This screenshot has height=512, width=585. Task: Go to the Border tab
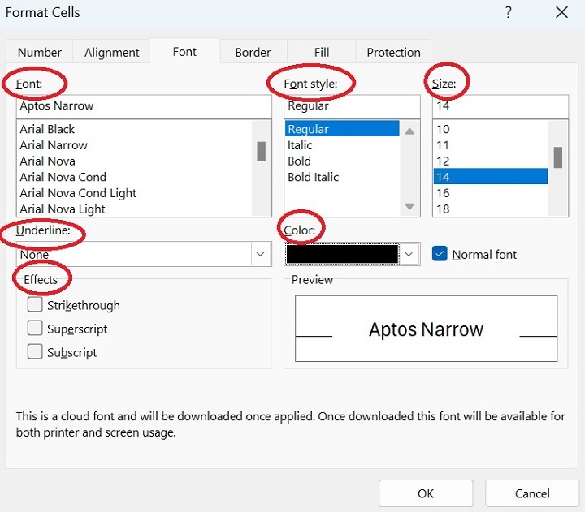point(253,52)
